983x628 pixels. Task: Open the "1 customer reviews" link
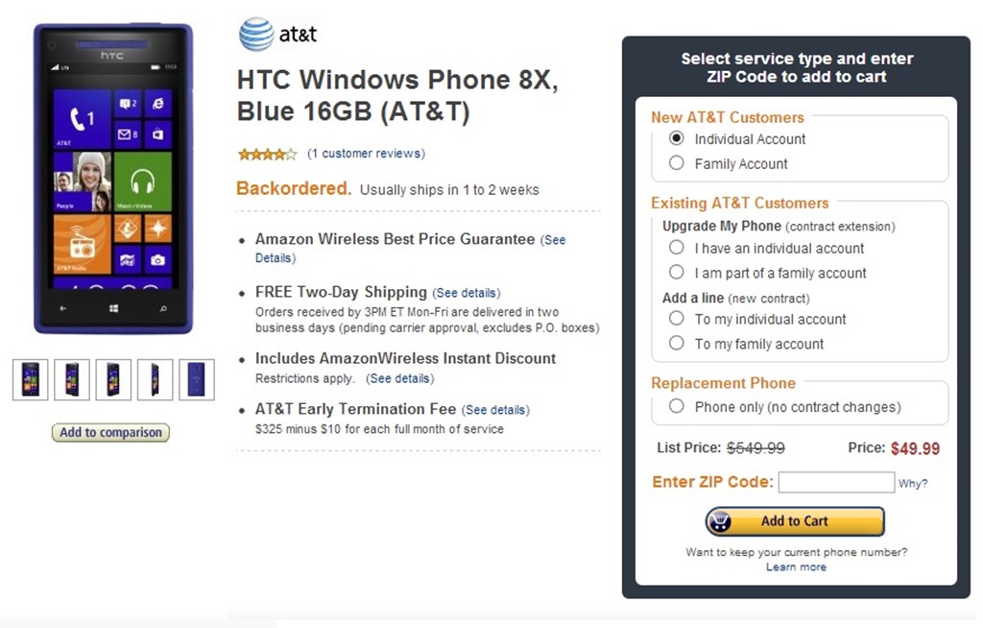(x=366, y=154)
